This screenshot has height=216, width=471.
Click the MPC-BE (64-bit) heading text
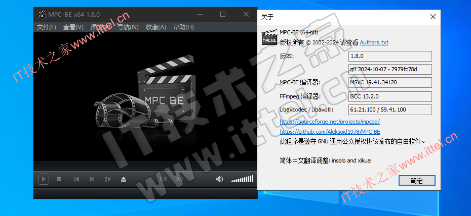point(299,32)
